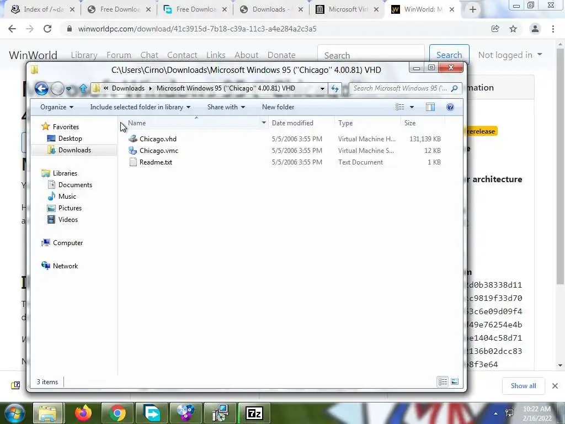Open Firefox from the taskbar

(83, 413)
